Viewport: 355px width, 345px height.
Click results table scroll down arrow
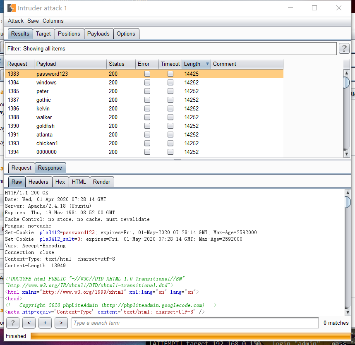pyautogui.click(x=346, y=154)
